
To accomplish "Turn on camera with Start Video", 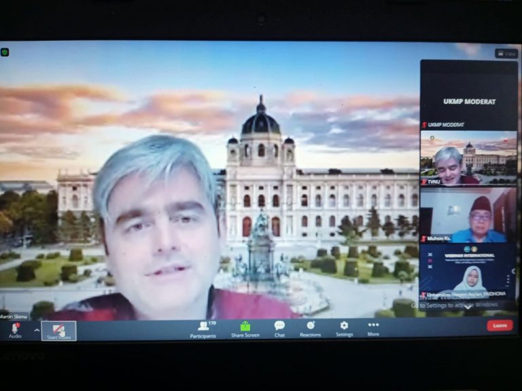I will click(59, 331).
